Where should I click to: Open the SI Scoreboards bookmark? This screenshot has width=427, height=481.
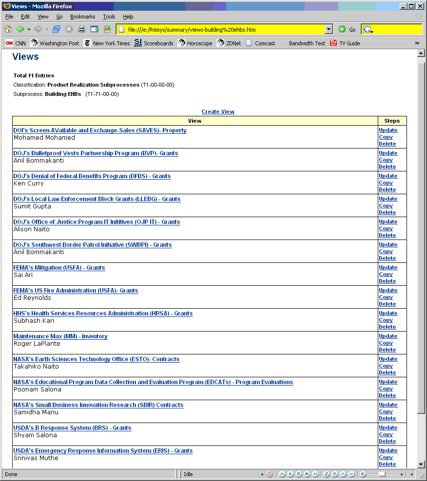coord(154,43)
